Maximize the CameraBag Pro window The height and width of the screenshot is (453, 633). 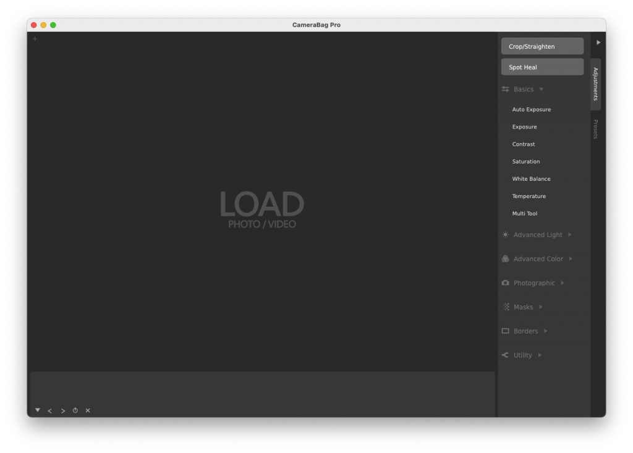click(x=53, y=25)
